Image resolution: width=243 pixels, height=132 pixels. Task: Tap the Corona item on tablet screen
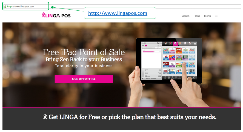(x=172, y=72)
